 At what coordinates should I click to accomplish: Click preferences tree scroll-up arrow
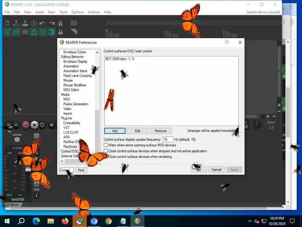pyautogui.click(x=97, y=52)
